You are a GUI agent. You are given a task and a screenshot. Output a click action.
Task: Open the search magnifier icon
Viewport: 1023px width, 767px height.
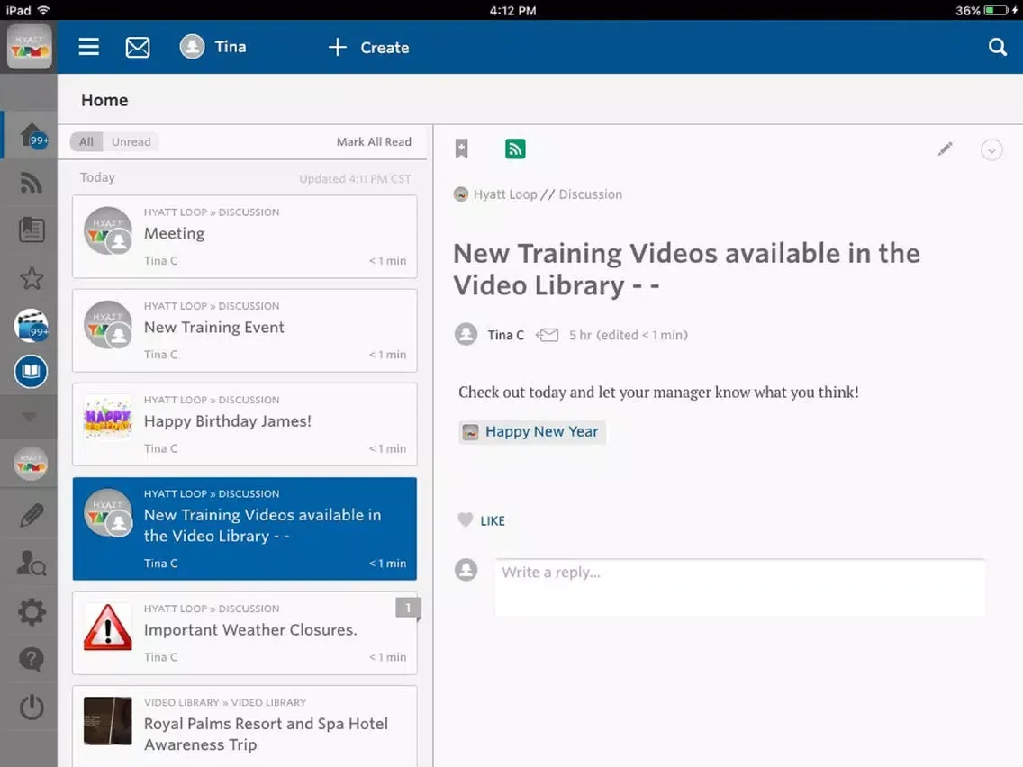click(x=997, y=47)
